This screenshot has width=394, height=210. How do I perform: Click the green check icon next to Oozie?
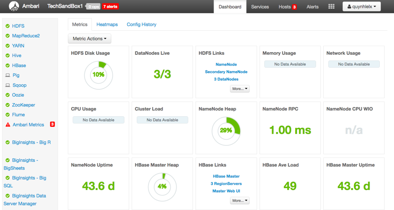click(x=8, y=95)
